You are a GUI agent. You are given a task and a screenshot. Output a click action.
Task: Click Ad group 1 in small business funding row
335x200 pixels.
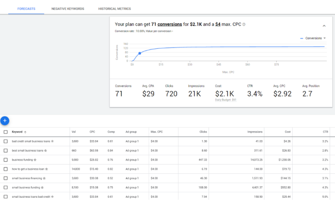pos(132,187)
